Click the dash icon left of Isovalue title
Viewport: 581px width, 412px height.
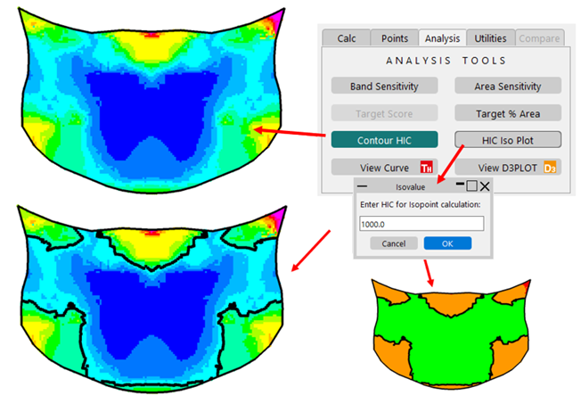point(364,186)
